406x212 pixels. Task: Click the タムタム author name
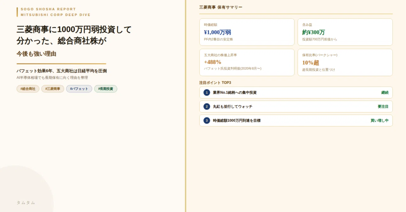[26, 203]
